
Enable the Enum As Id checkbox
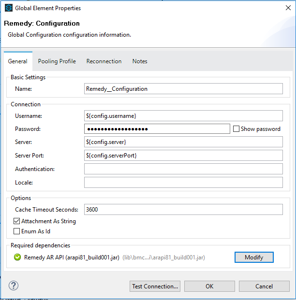point(16,231)
